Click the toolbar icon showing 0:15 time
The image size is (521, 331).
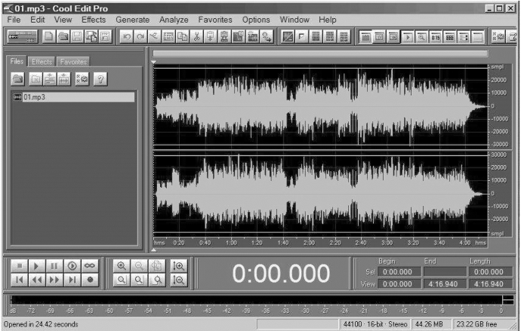[435, 36]
